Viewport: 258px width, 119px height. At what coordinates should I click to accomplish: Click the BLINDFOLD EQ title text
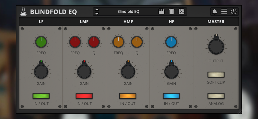coord(53,12)
